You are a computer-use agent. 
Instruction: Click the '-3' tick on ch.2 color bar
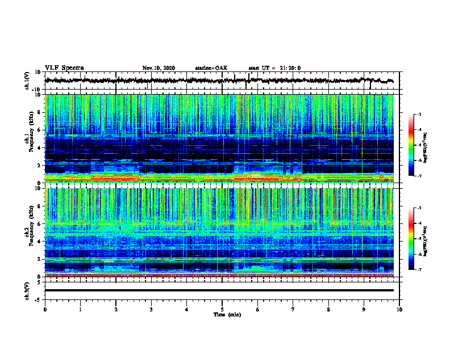(419, 208)
